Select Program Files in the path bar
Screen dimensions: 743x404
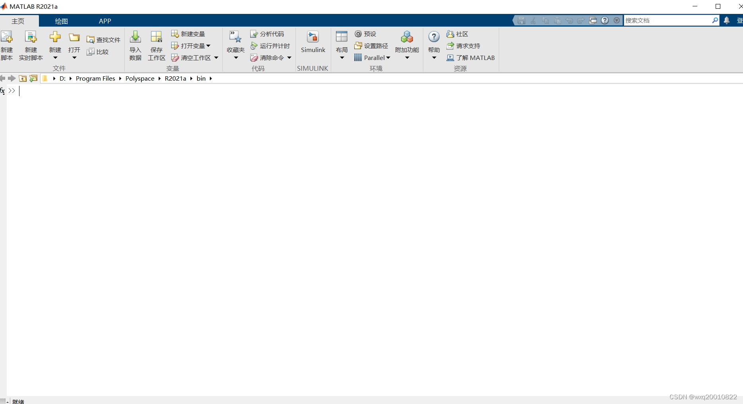(95, 78)
